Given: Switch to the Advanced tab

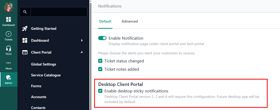Looking at the screenshot, I should [130, 21].
